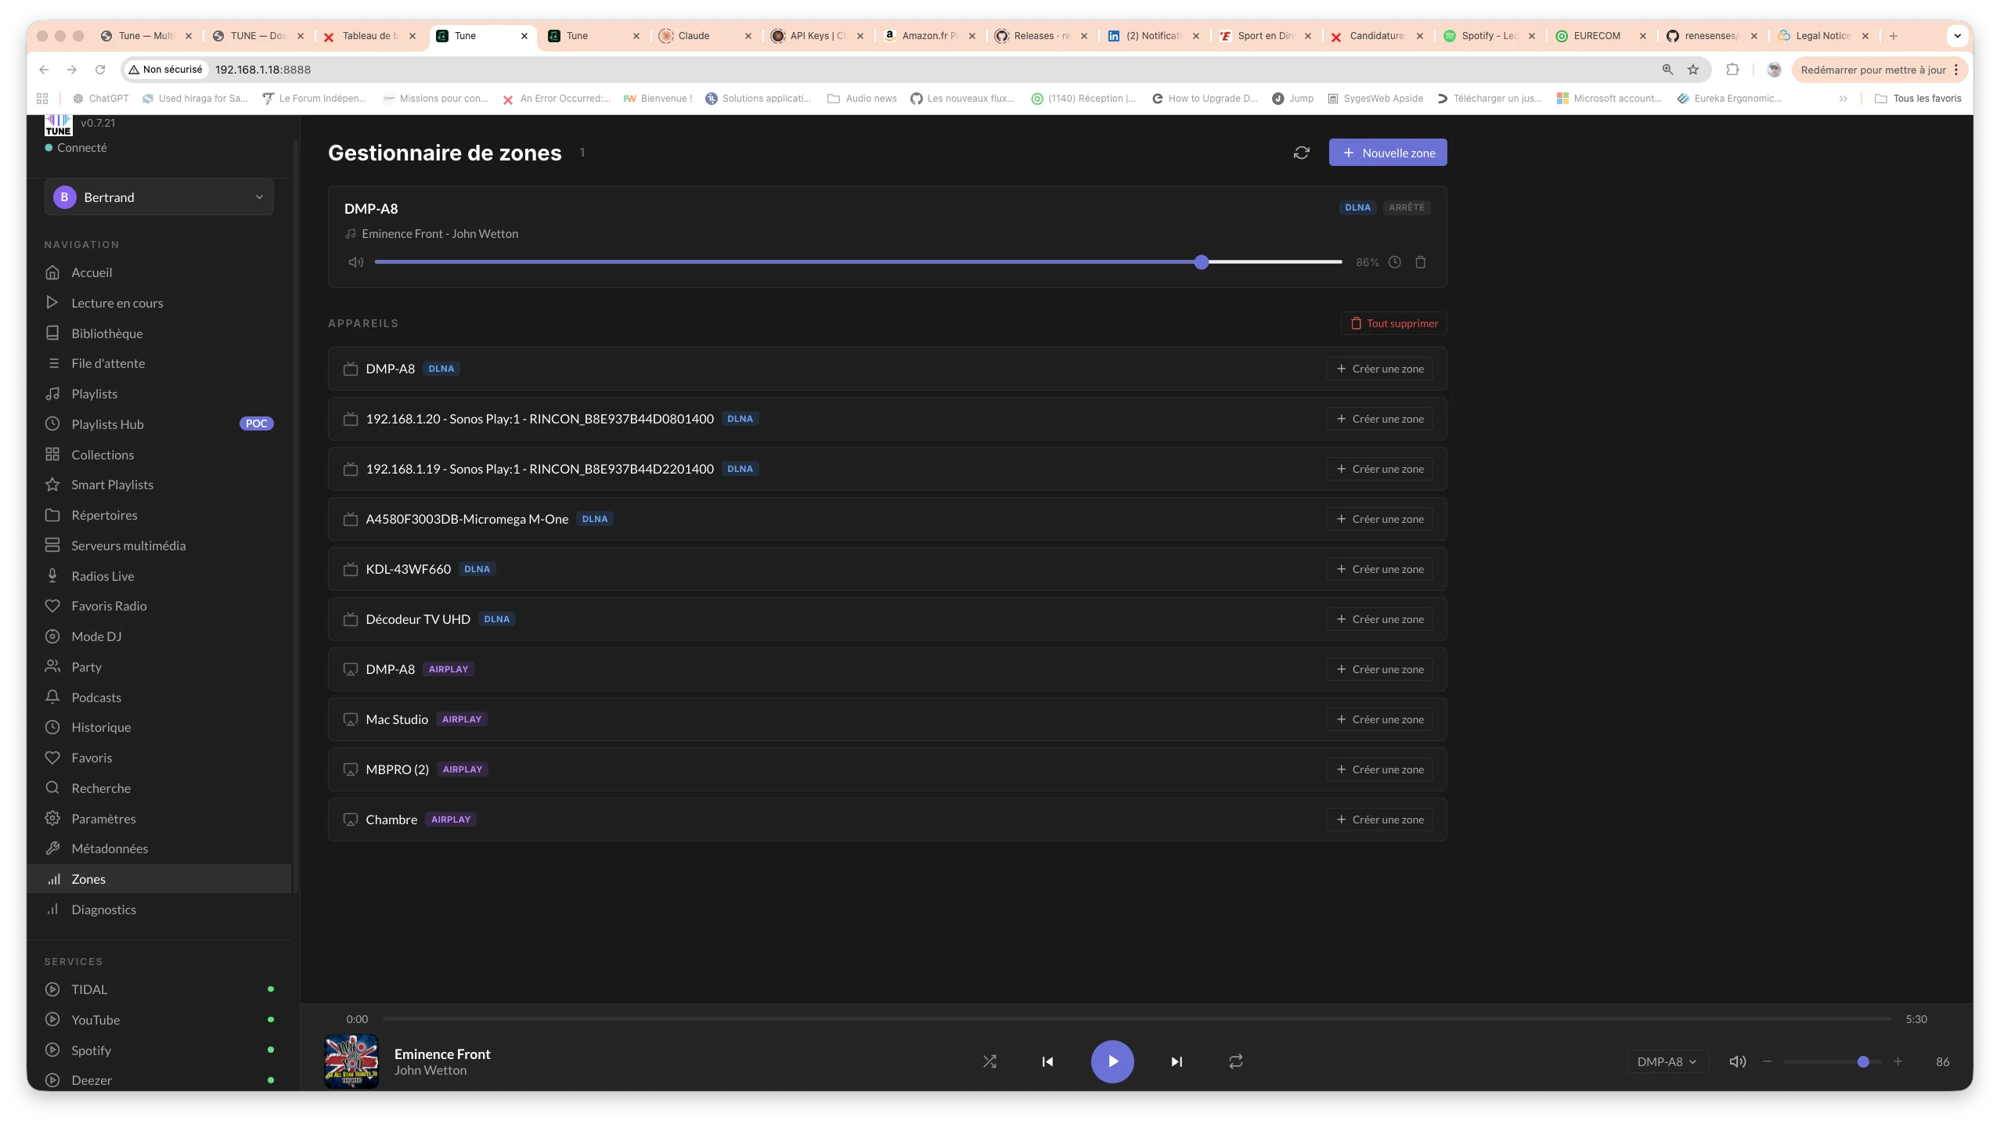Click Tout supprimer to remove devices
Image resolution: width=2000 pixels, height=1124 pixels.
click(1394, 323)
